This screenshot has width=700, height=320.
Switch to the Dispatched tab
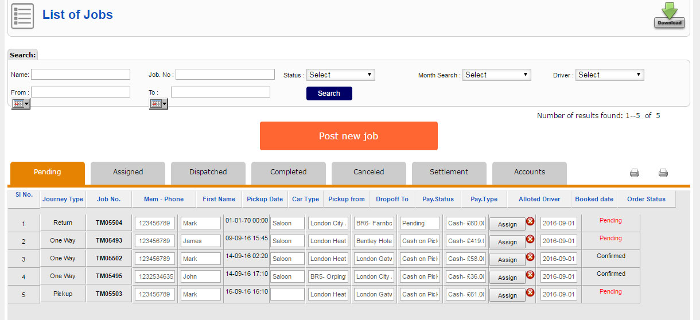point(208,173)
